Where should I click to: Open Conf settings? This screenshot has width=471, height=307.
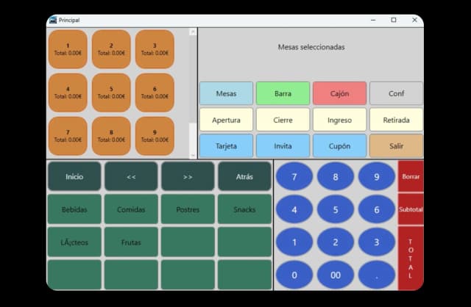(396, 93)
